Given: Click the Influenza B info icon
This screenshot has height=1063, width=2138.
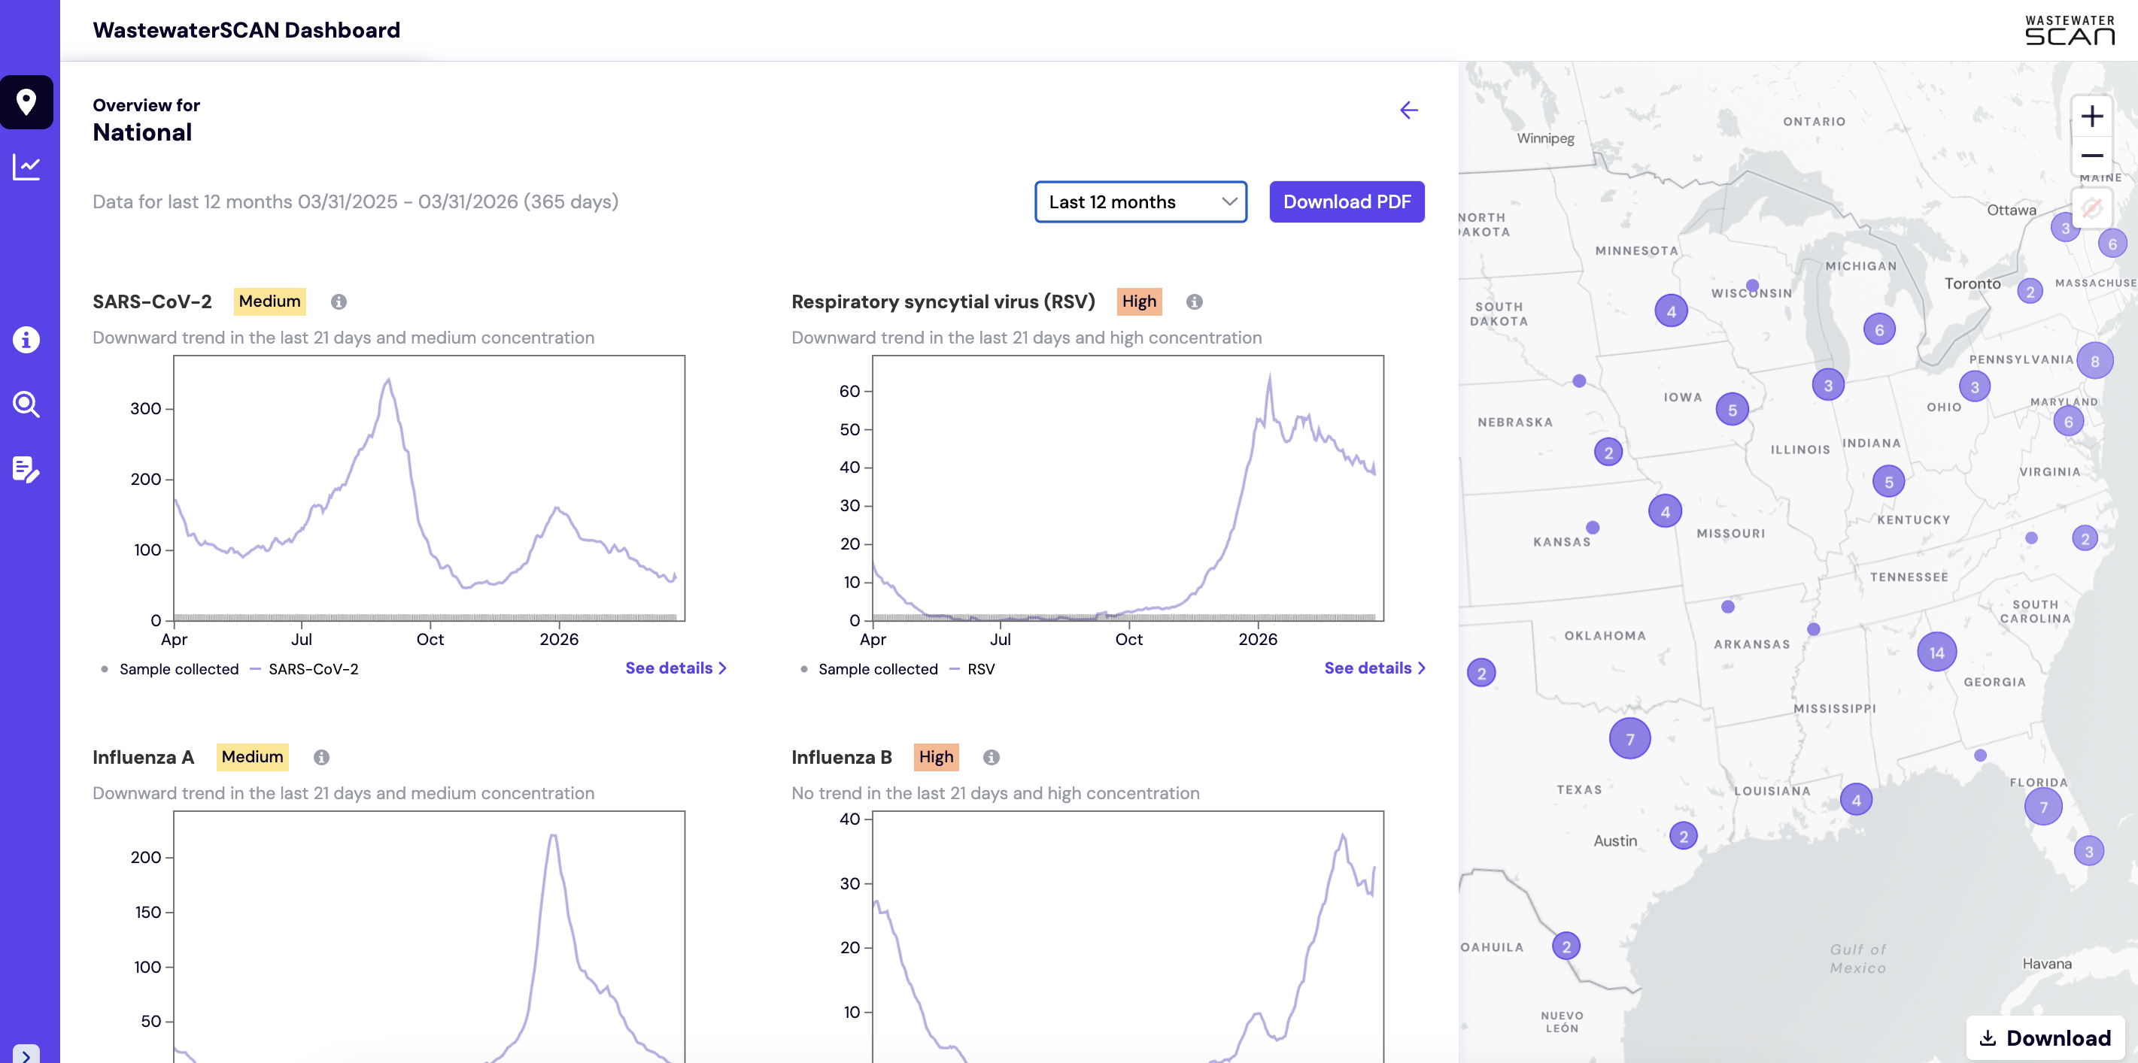Looking at the screenshot, I should [x=991, y=757].
